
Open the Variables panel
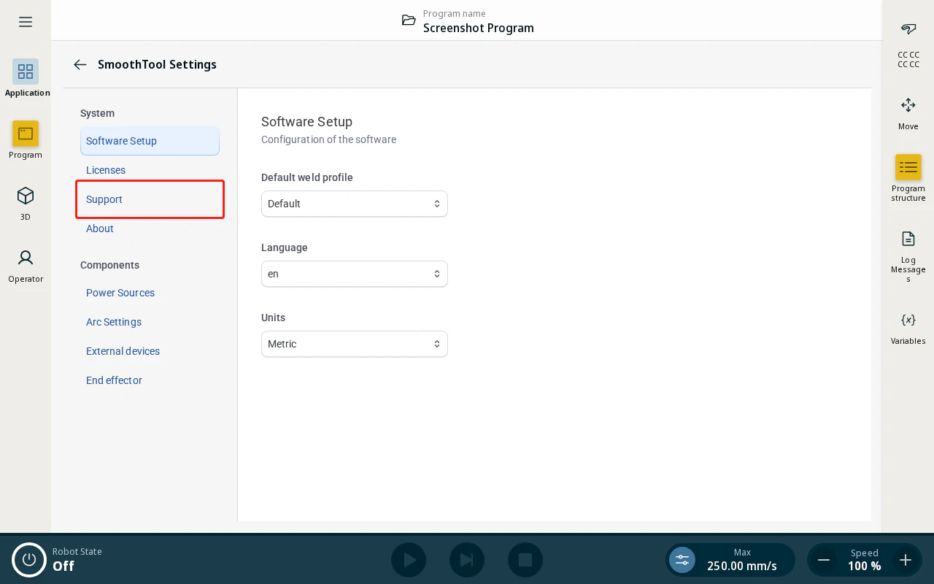pyautogui.click(x=908, y=328)
